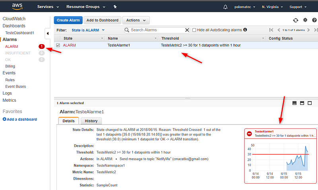
Task: Switch to the Details tab
Action: [68, 121]
